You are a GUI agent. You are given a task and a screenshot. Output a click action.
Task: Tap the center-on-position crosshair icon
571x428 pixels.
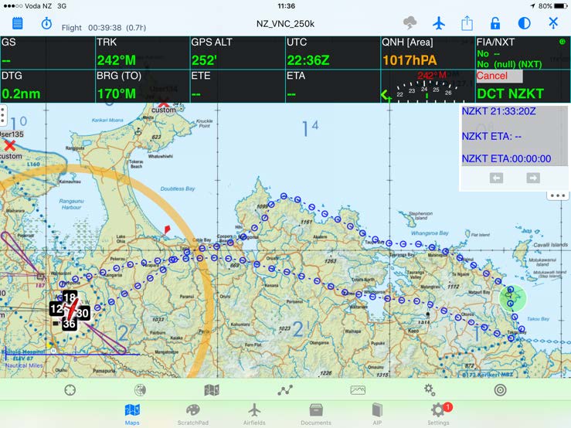[x=70, y=390]
